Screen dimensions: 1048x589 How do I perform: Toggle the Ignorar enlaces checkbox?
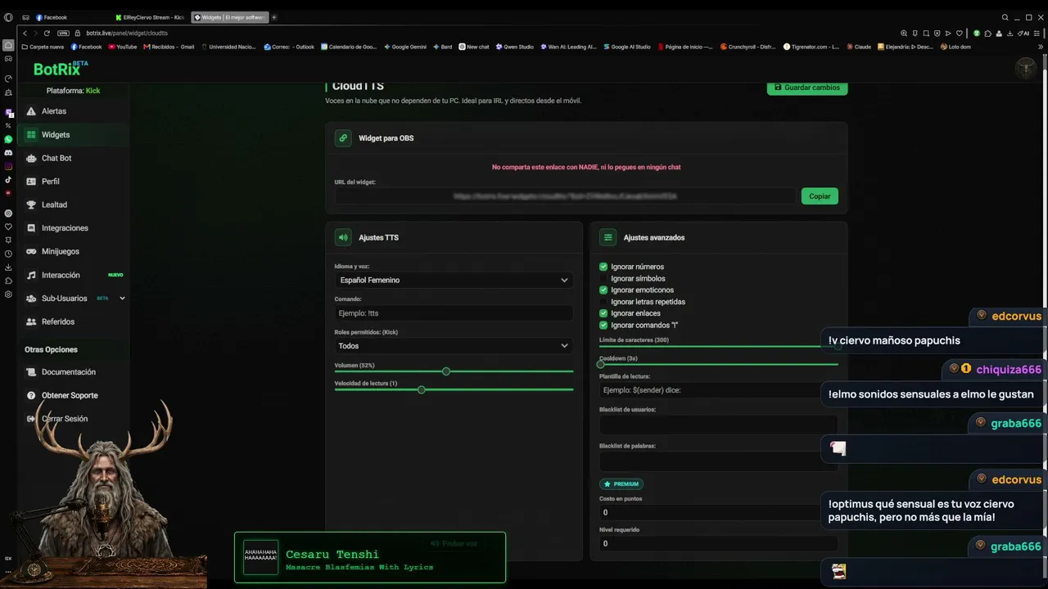click(603, 313)
